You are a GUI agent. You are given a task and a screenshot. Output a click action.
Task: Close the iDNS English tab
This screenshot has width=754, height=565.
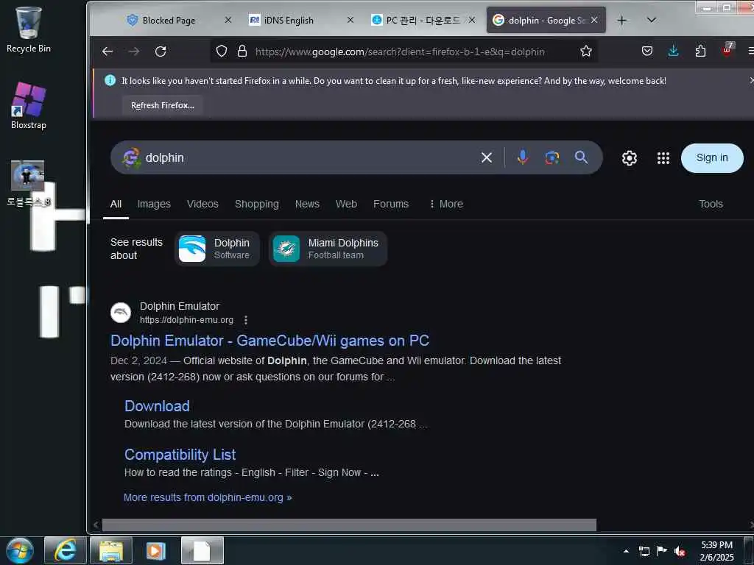(350, 20)
